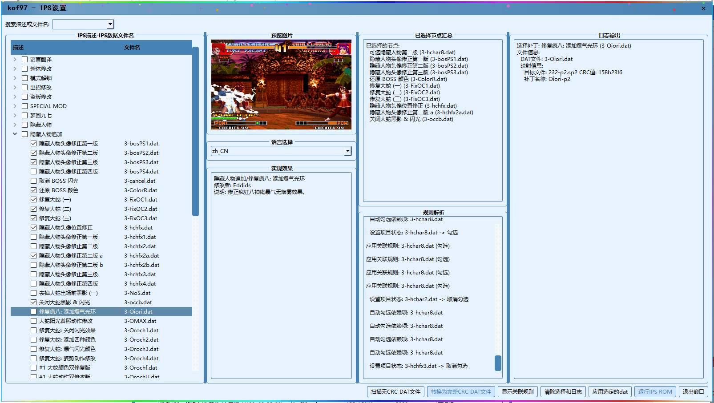The height and width of the screenshot is (403, 714).
Task: Click 可选隐藏人物第二版 (3-hchar8.dat) in summary
Action: click(412, 52)
